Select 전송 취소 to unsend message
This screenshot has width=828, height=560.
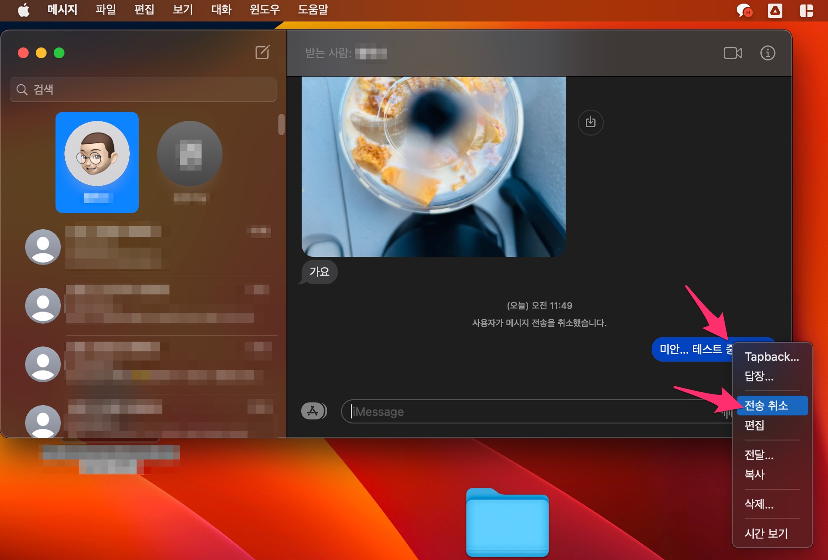tap(772, 406)
